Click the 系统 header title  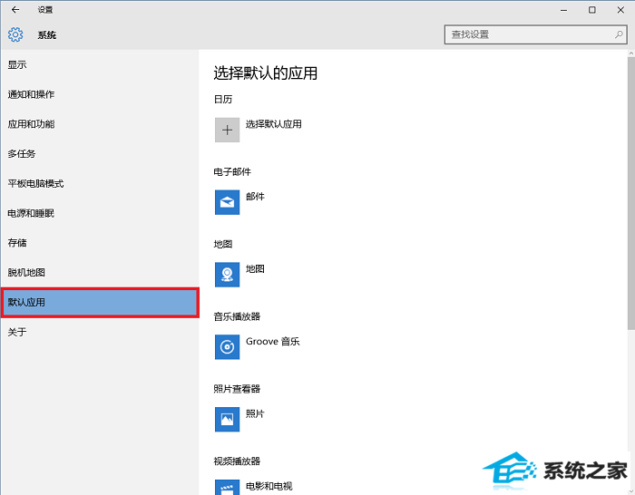coord(47,35)
